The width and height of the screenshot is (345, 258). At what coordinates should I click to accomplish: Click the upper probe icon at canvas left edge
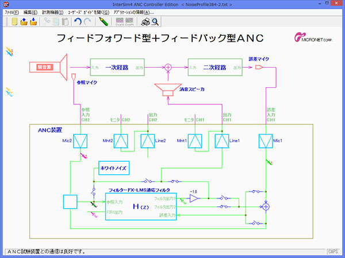[9, 52]
